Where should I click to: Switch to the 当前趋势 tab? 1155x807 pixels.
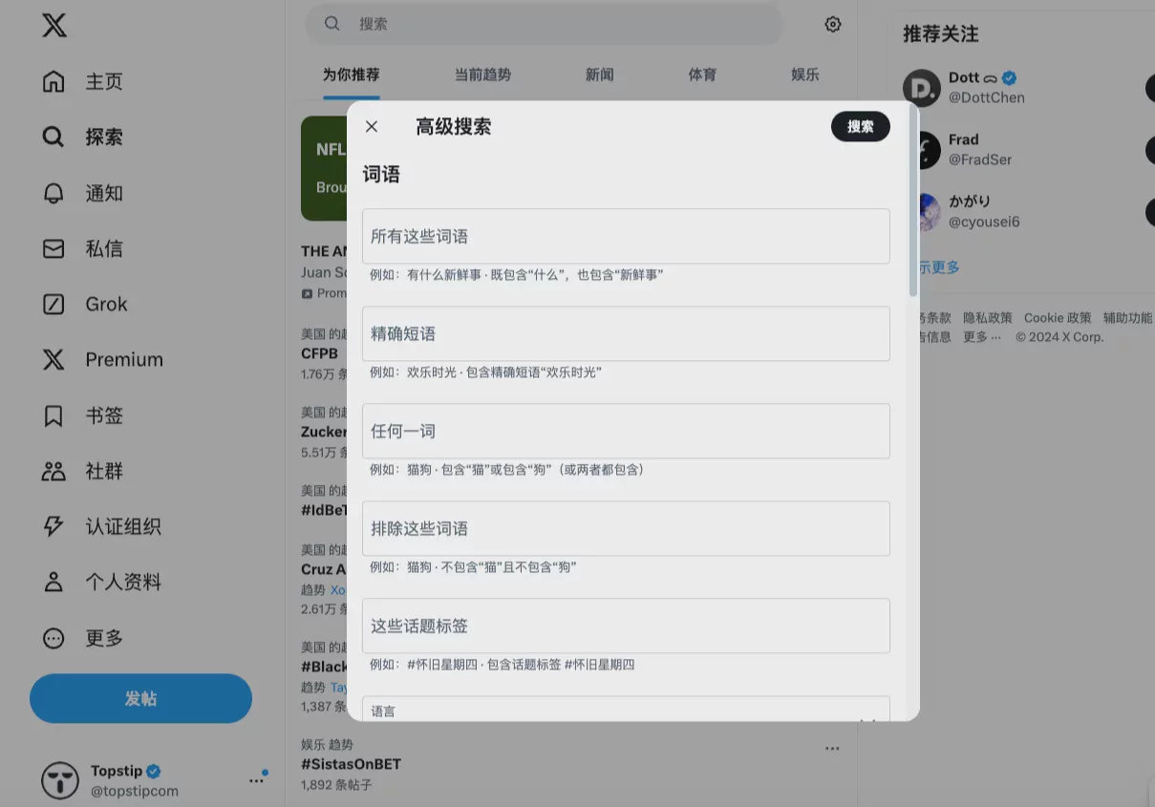click(x=482, y=74)
